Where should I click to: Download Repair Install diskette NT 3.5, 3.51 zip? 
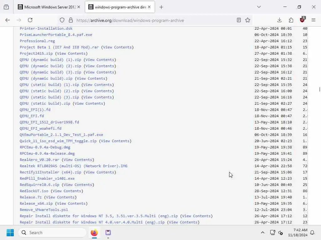99,216
